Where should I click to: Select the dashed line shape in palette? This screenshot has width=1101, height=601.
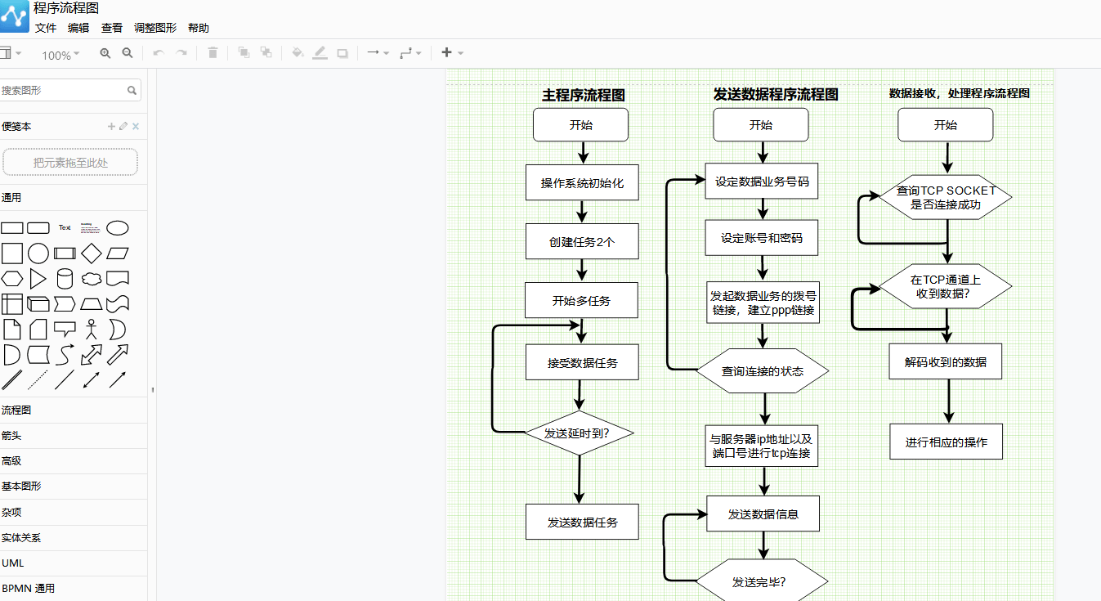pos(38,380)
